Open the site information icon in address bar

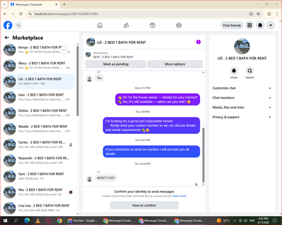coord(30,14)
